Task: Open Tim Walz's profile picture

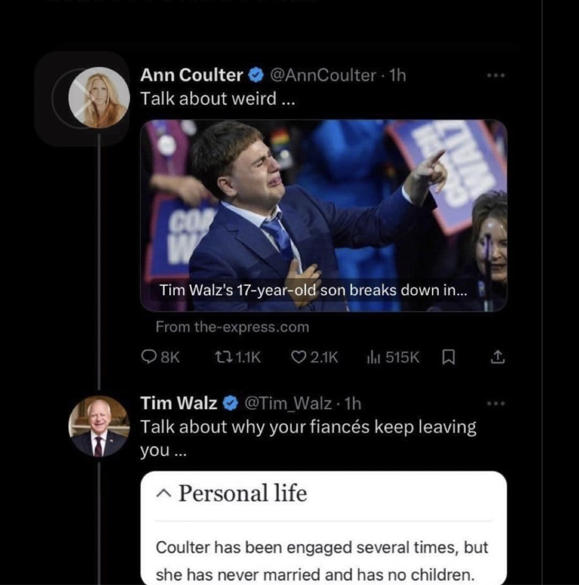Action: 98,426
